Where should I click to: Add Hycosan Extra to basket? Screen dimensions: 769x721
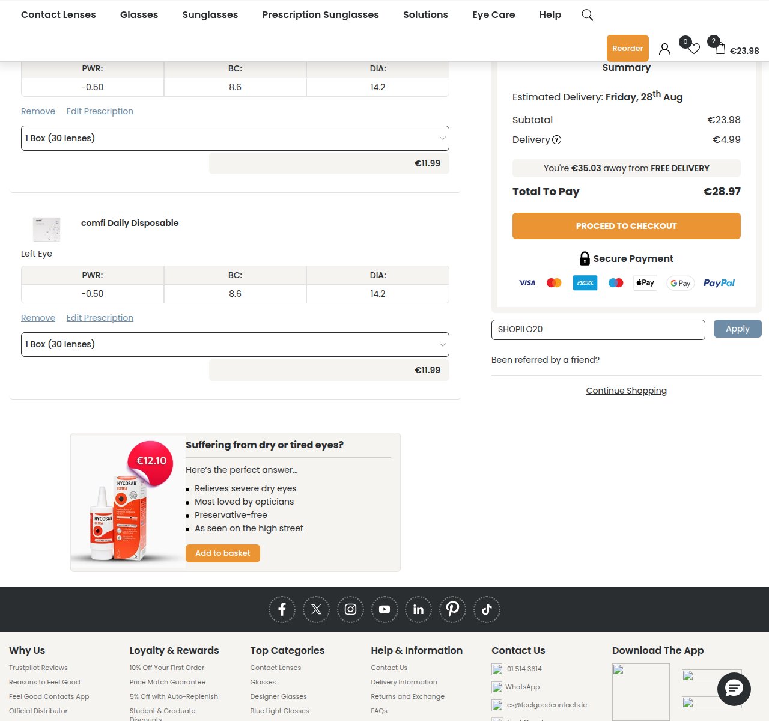point(223,553)
